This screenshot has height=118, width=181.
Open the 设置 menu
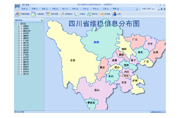tap(35, 9)
